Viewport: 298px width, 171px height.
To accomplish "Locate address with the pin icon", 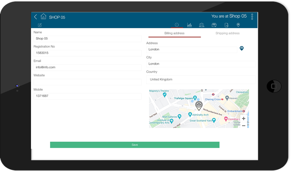I will coord(242,48).
